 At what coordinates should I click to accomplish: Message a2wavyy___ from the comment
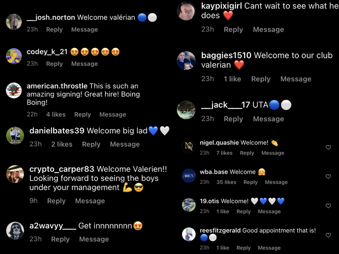pyautogui.click(x=94, y=239)
